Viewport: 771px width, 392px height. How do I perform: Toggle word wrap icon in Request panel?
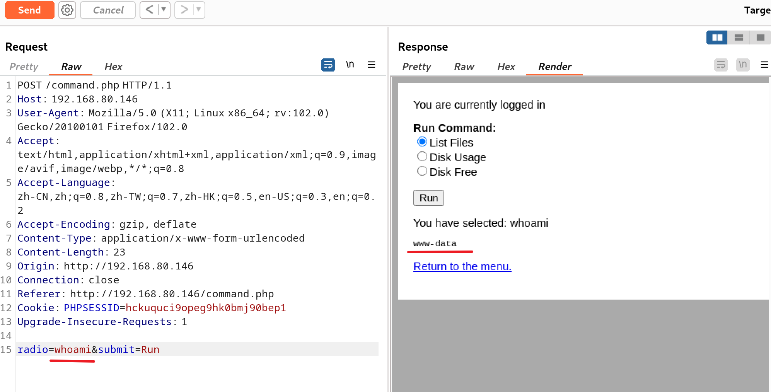328,65
